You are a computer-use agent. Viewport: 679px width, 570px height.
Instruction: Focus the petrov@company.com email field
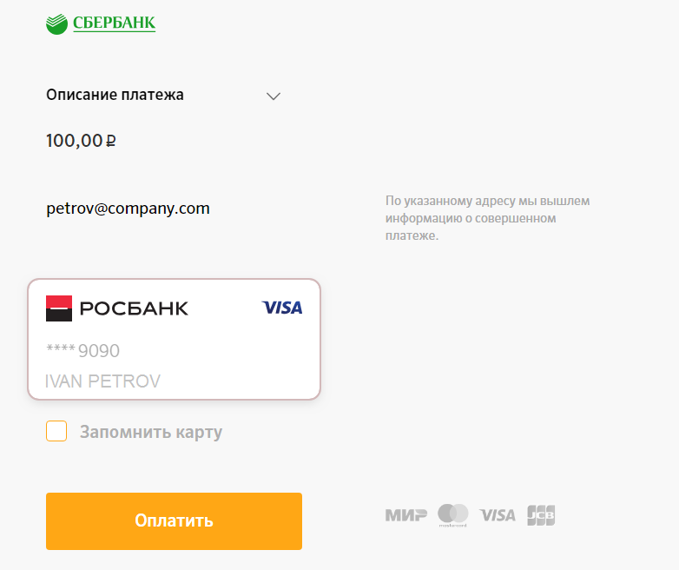[x=128, y=209]
